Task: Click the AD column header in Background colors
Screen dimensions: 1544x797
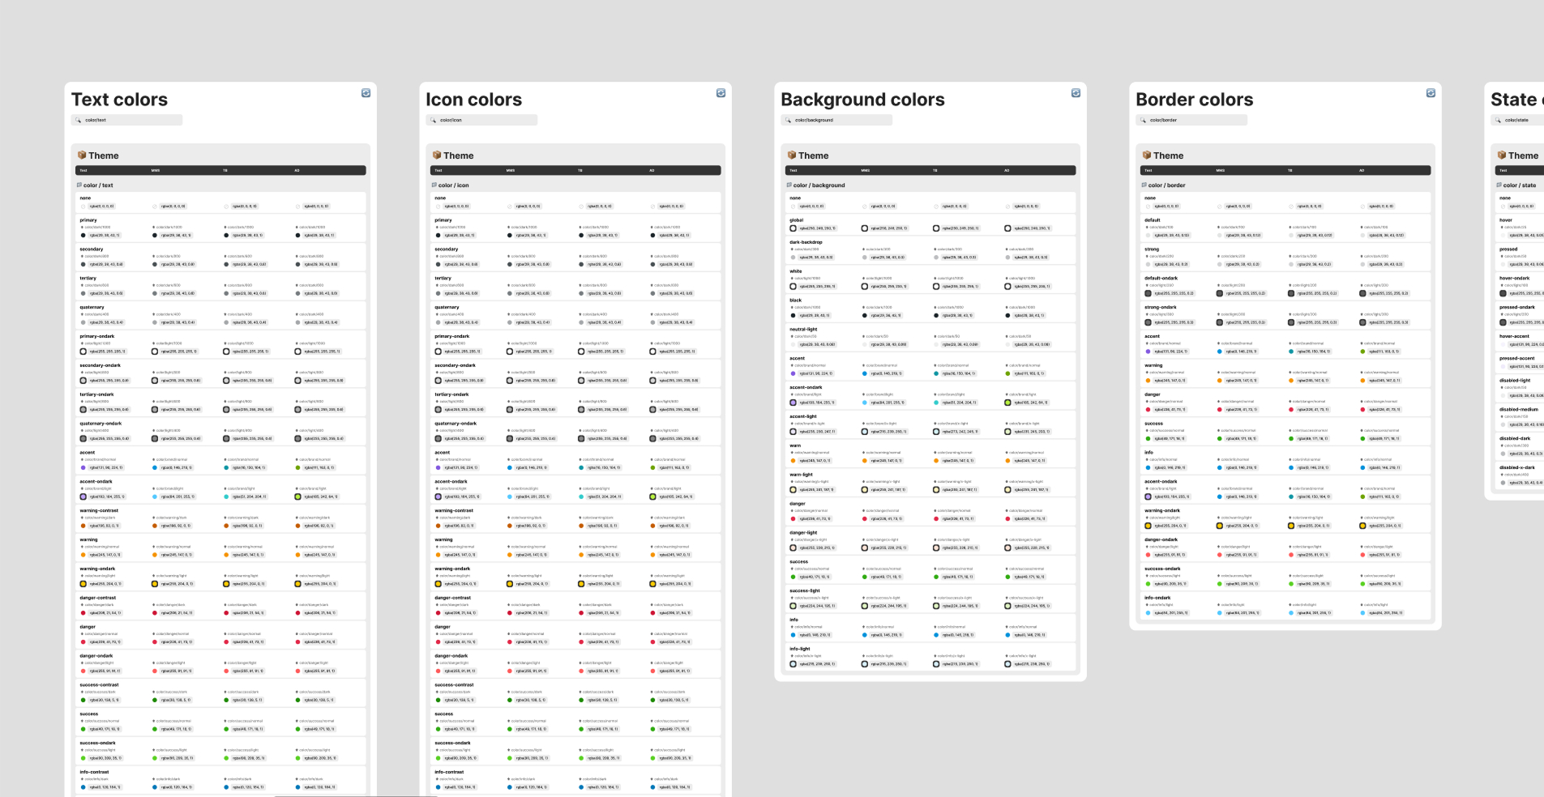Action: coord(1007,171)
